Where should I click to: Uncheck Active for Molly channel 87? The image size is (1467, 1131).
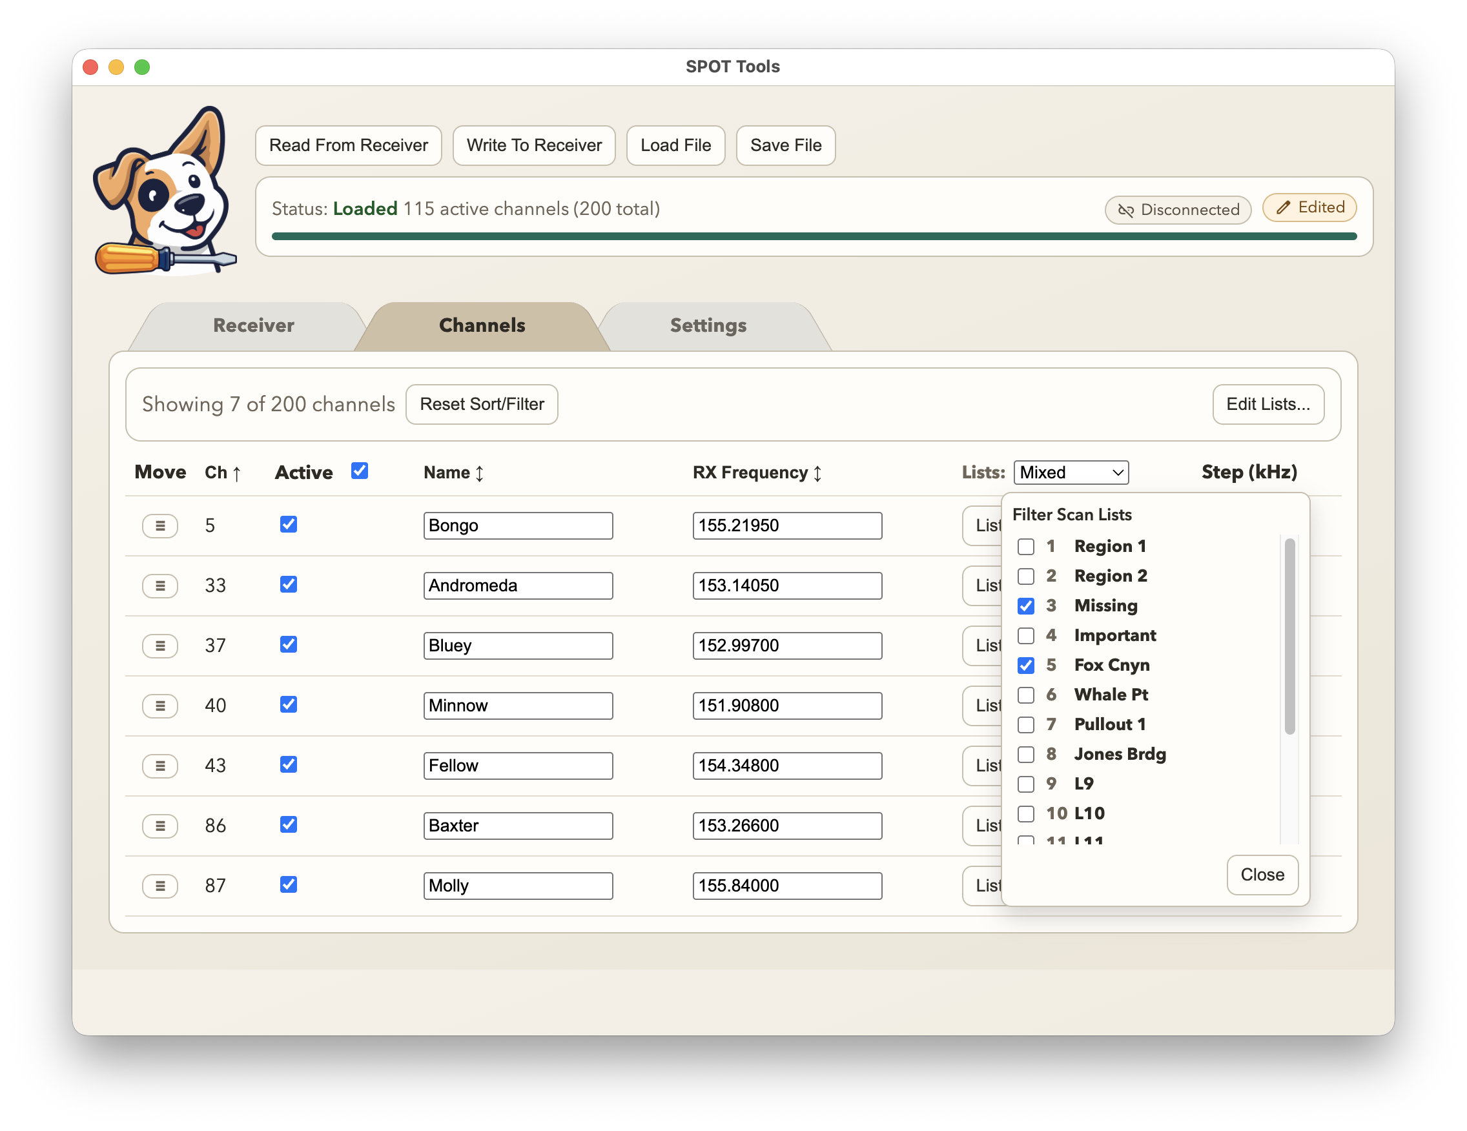[288, 884]
